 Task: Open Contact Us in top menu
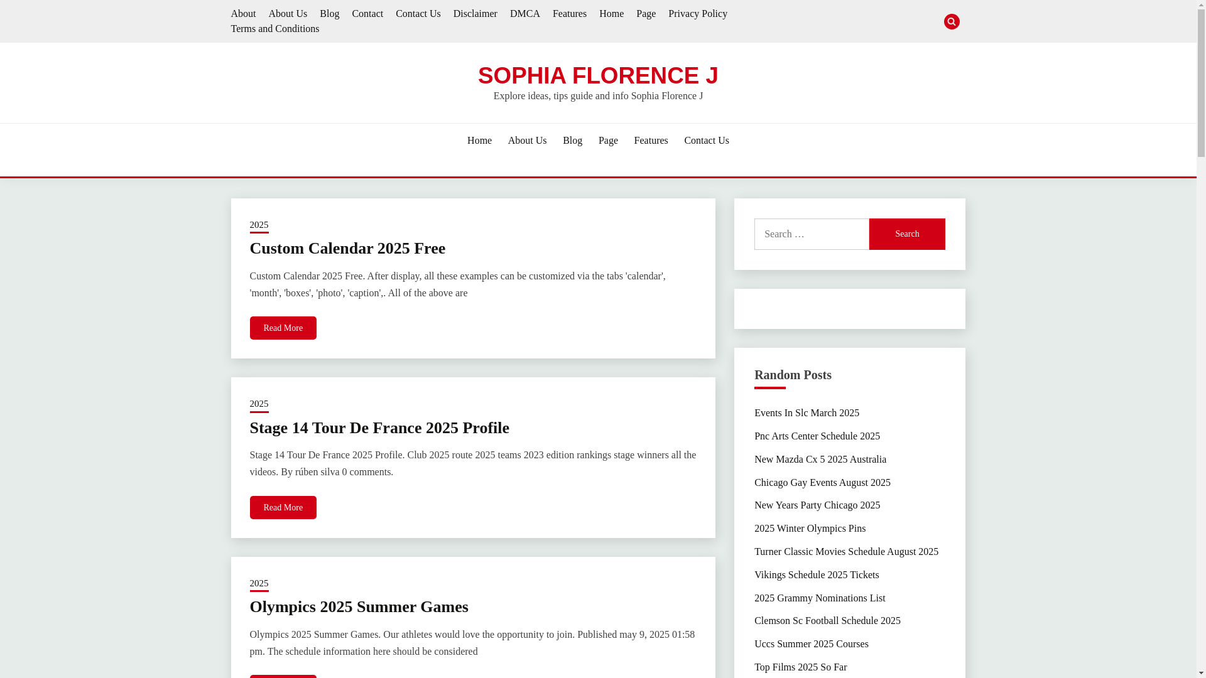pos(418,14)
